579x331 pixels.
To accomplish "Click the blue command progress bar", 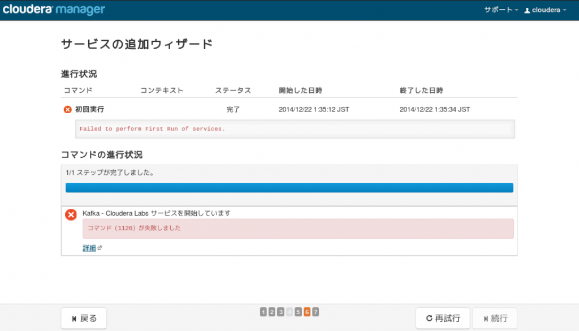I will [x=289, y=188].
